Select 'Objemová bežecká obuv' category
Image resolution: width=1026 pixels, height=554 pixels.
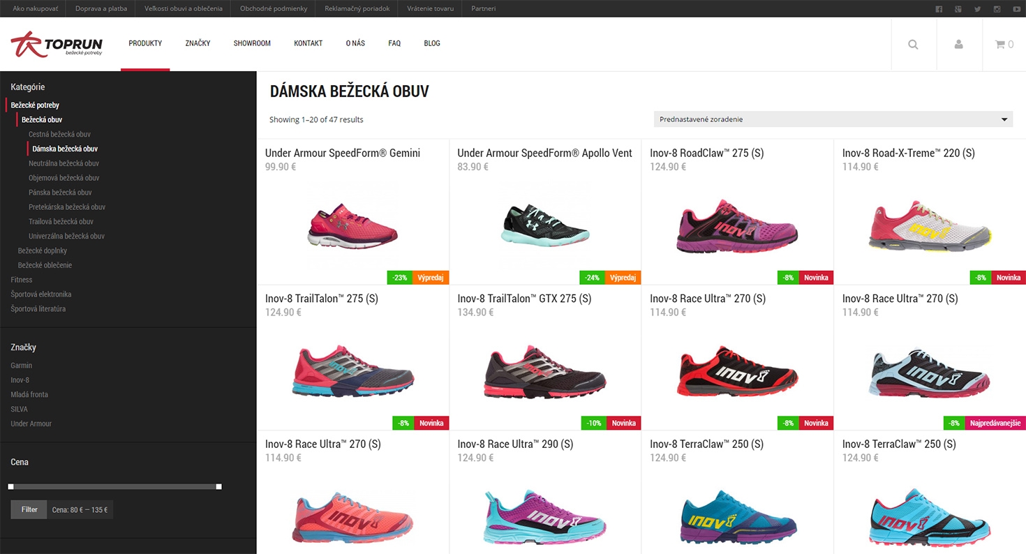pyautogui.click(x=64, y=178)
